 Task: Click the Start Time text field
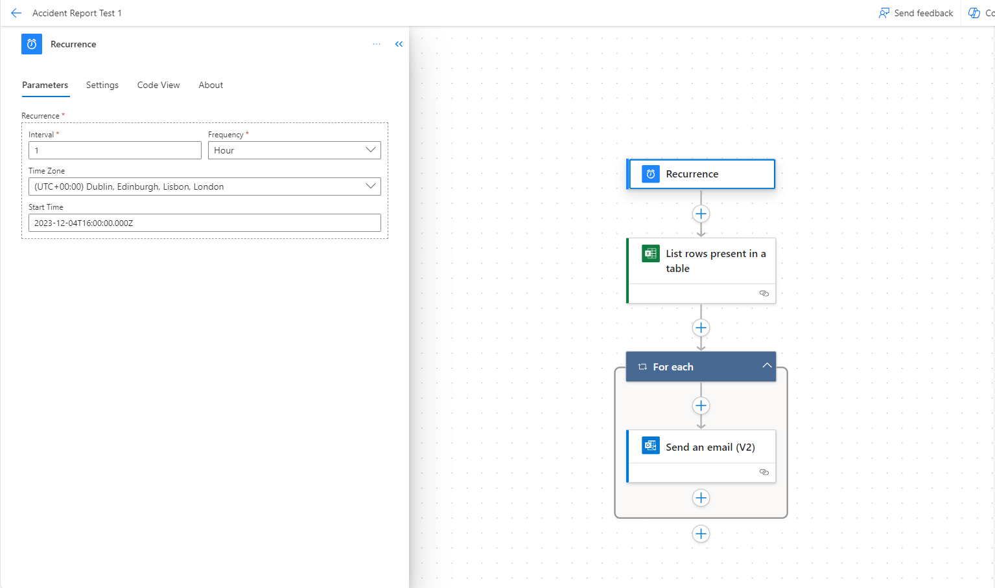pos(204,223)
